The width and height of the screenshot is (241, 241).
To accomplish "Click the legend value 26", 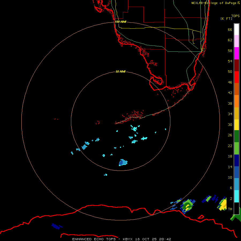I will coord(230,135).
